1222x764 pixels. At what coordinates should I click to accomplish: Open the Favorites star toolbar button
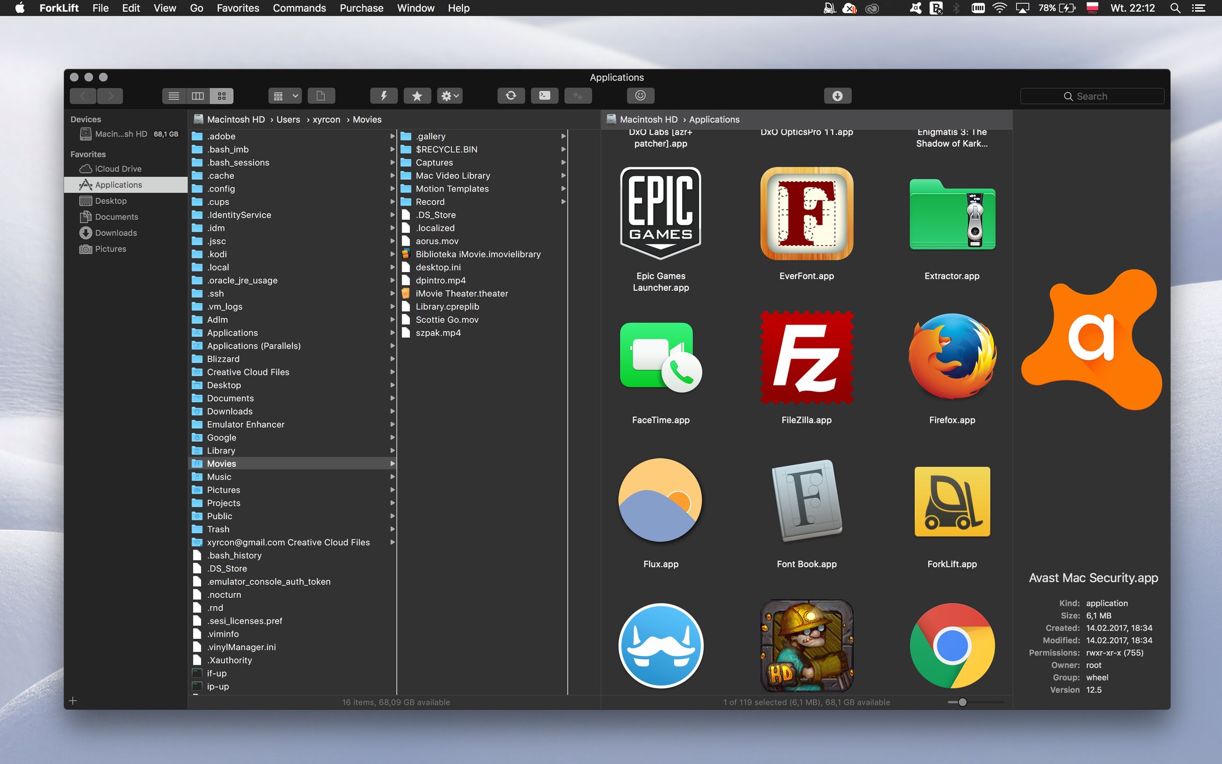pos(417,96)
